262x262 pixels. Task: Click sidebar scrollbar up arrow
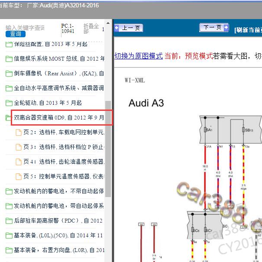tap(108, 23)
